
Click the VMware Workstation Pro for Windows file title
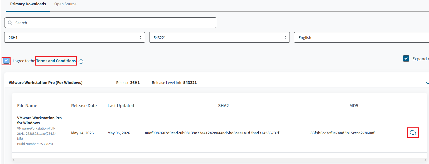click(39, 120)
